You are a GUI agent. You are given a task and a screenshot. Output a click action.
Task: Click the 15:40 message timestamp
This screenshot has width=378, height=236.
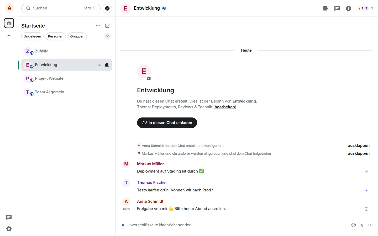pyautogui.click(x=126, y=209)
